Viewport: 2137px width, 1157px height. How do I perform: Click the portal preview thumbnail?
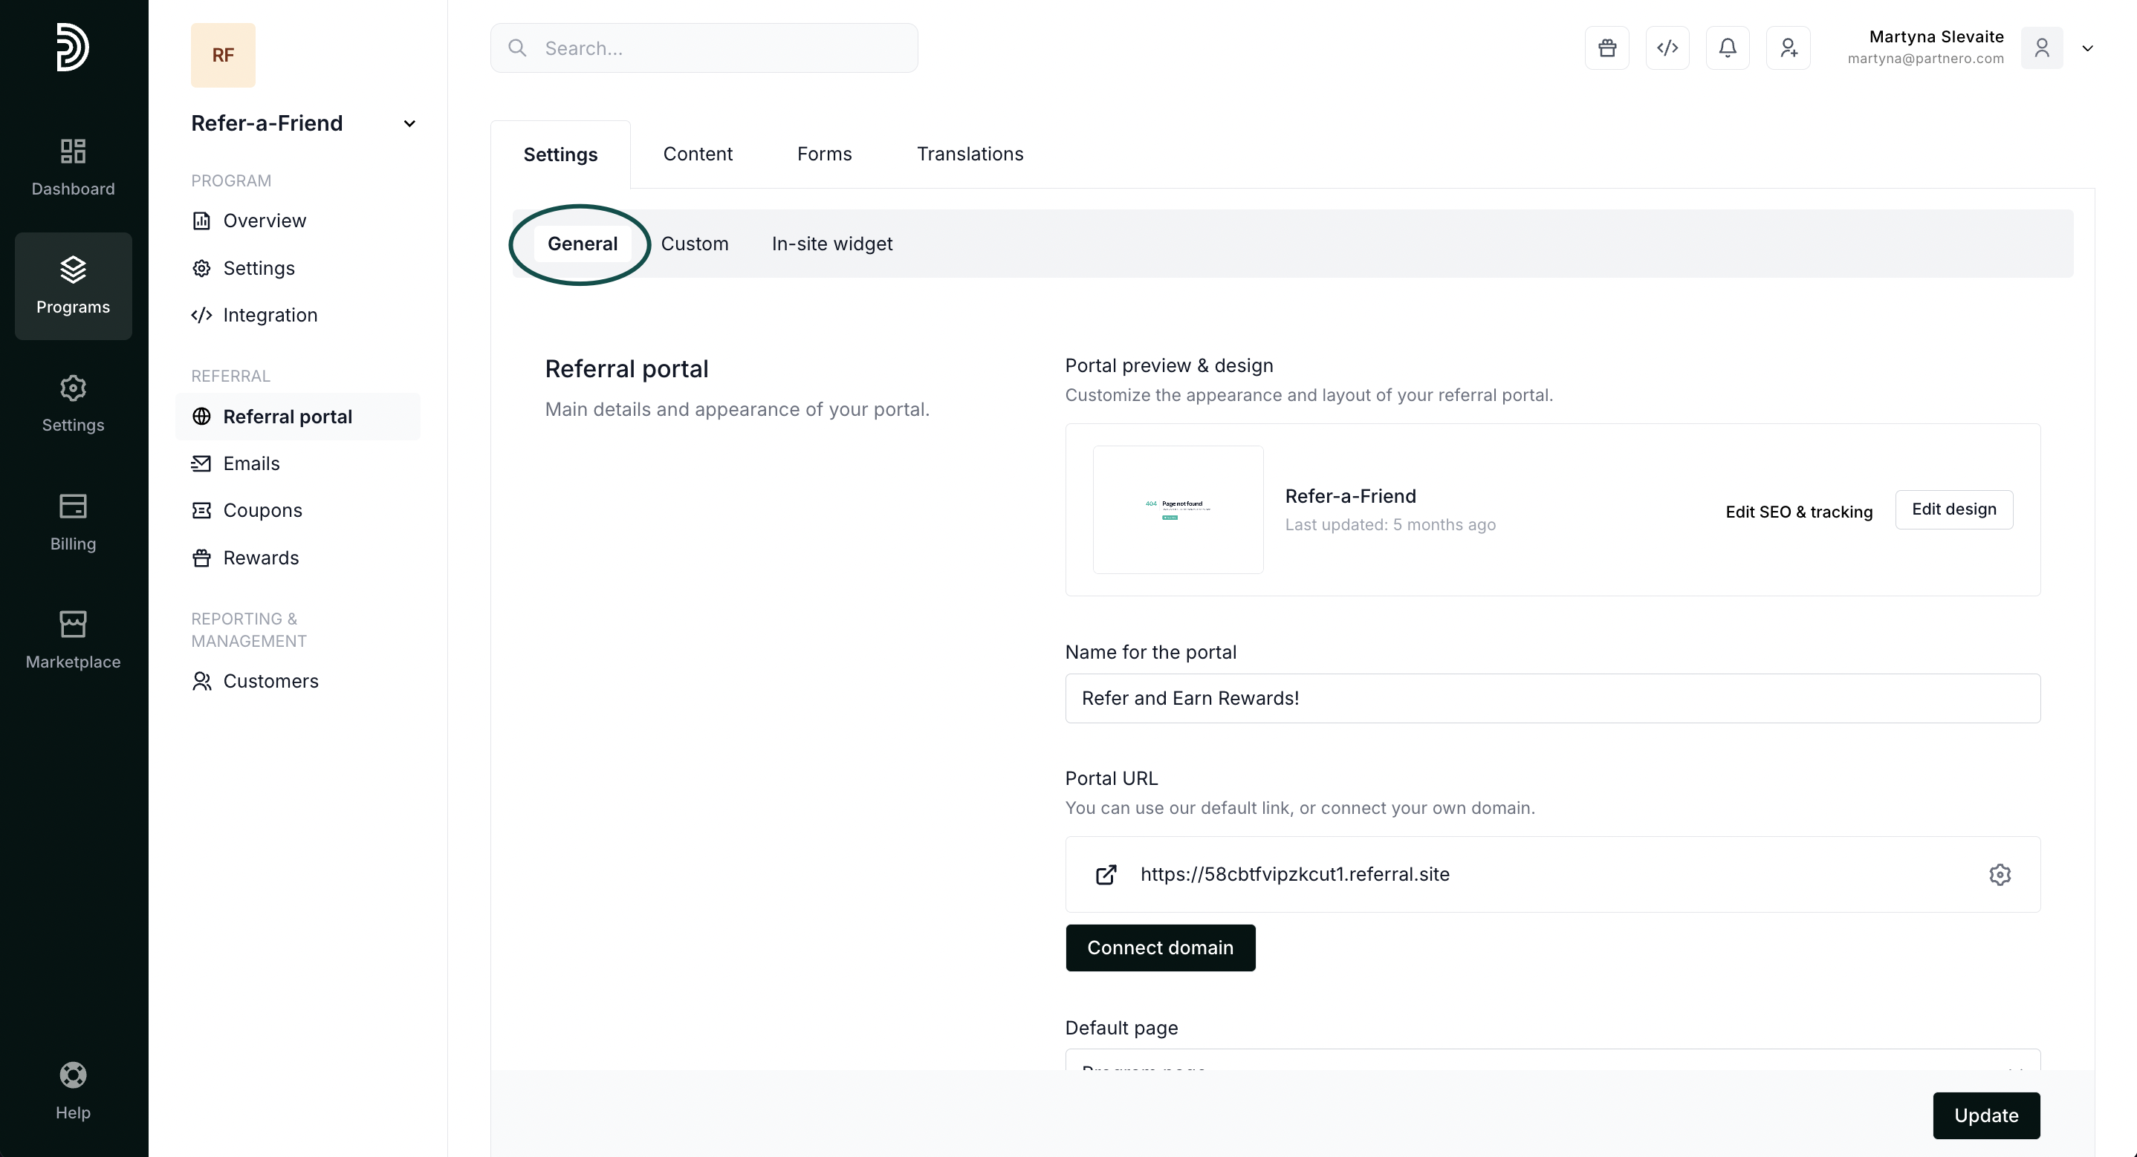1177,509
